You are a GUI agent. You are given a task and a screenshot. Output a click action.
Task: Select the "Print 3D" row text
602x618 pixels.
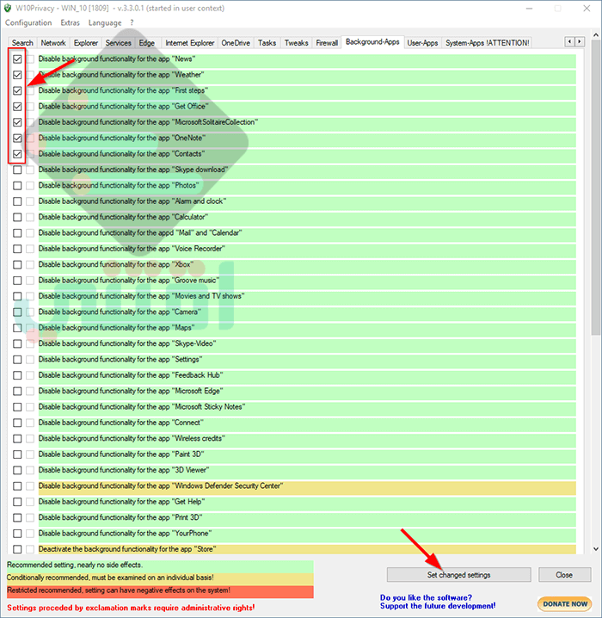(x=121, y=517)
